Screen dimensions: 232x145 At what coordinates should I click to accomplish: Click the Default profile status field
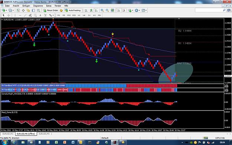[x=105, y=138]
